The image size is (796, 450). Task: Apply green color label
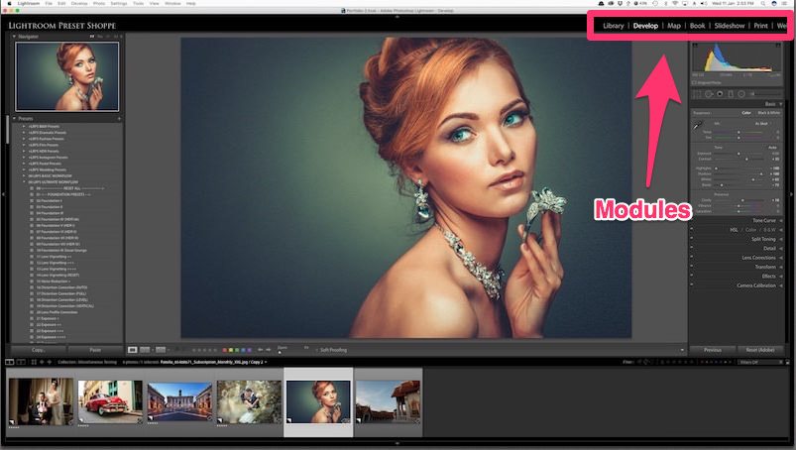(x=237, y=350)
